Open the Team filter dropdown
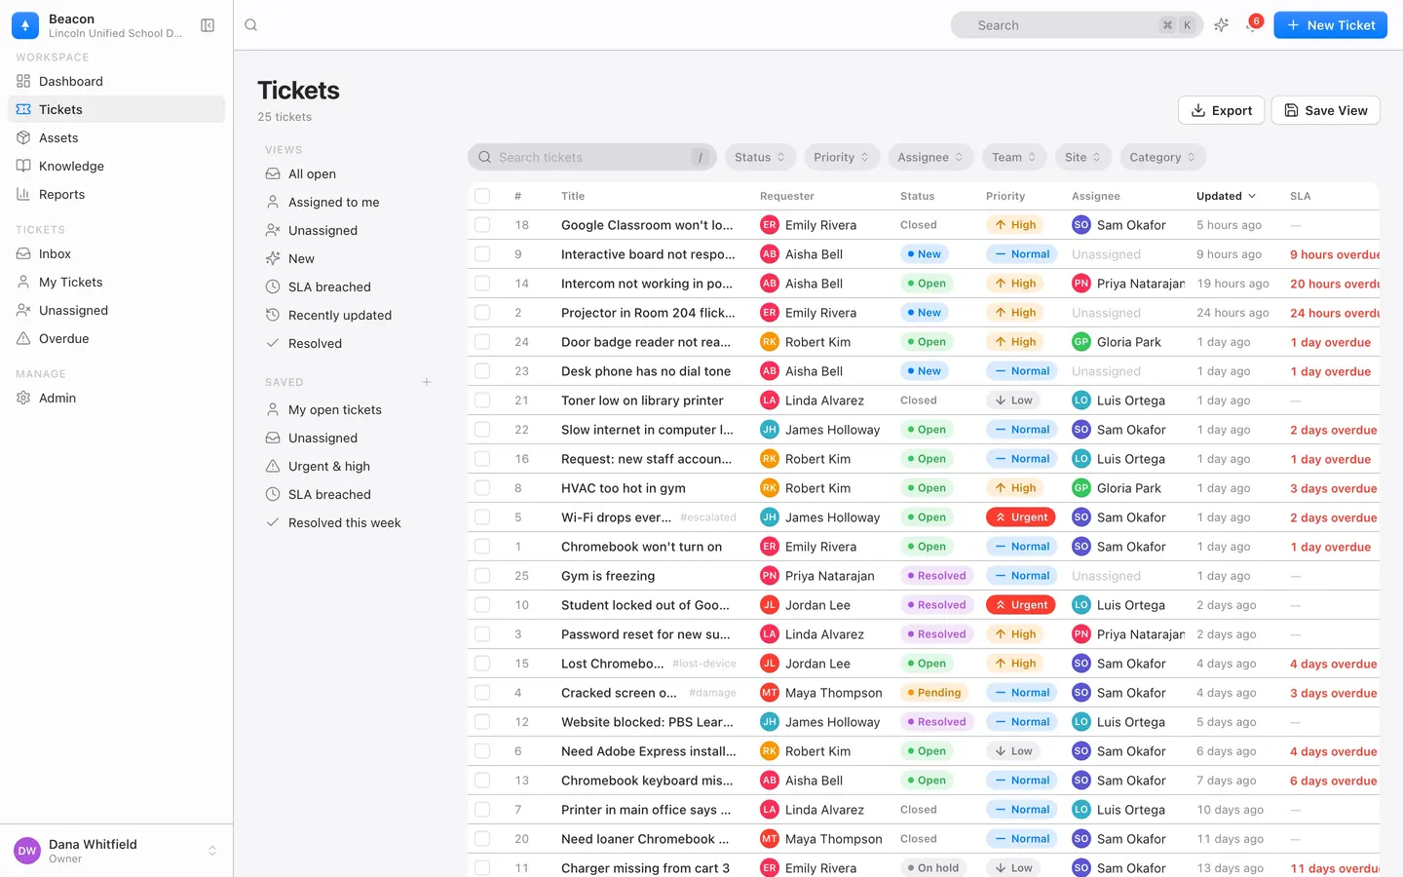This screenshot has width=1403, height=877. coord(1014,157)
